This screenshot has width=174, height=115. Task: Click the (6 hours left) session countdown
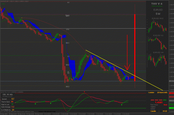[162, 93]
